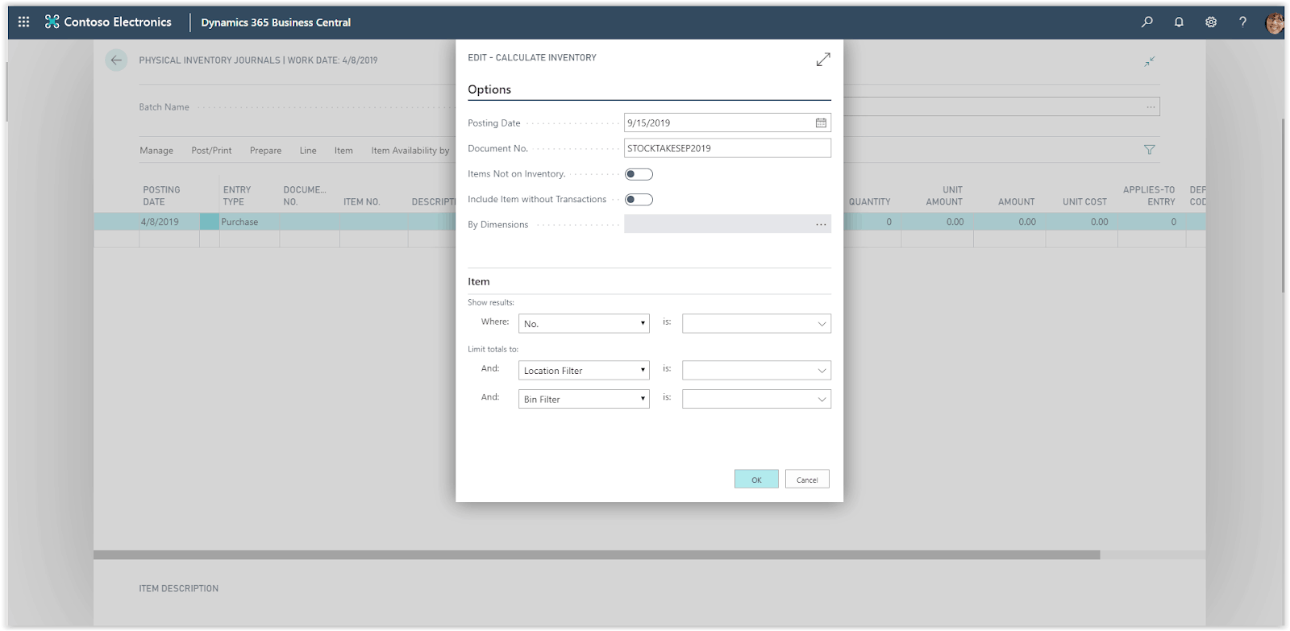Click the Contoso Electronics logo icon
Viewport: 1290px width, 631px height.
(52, 22)
